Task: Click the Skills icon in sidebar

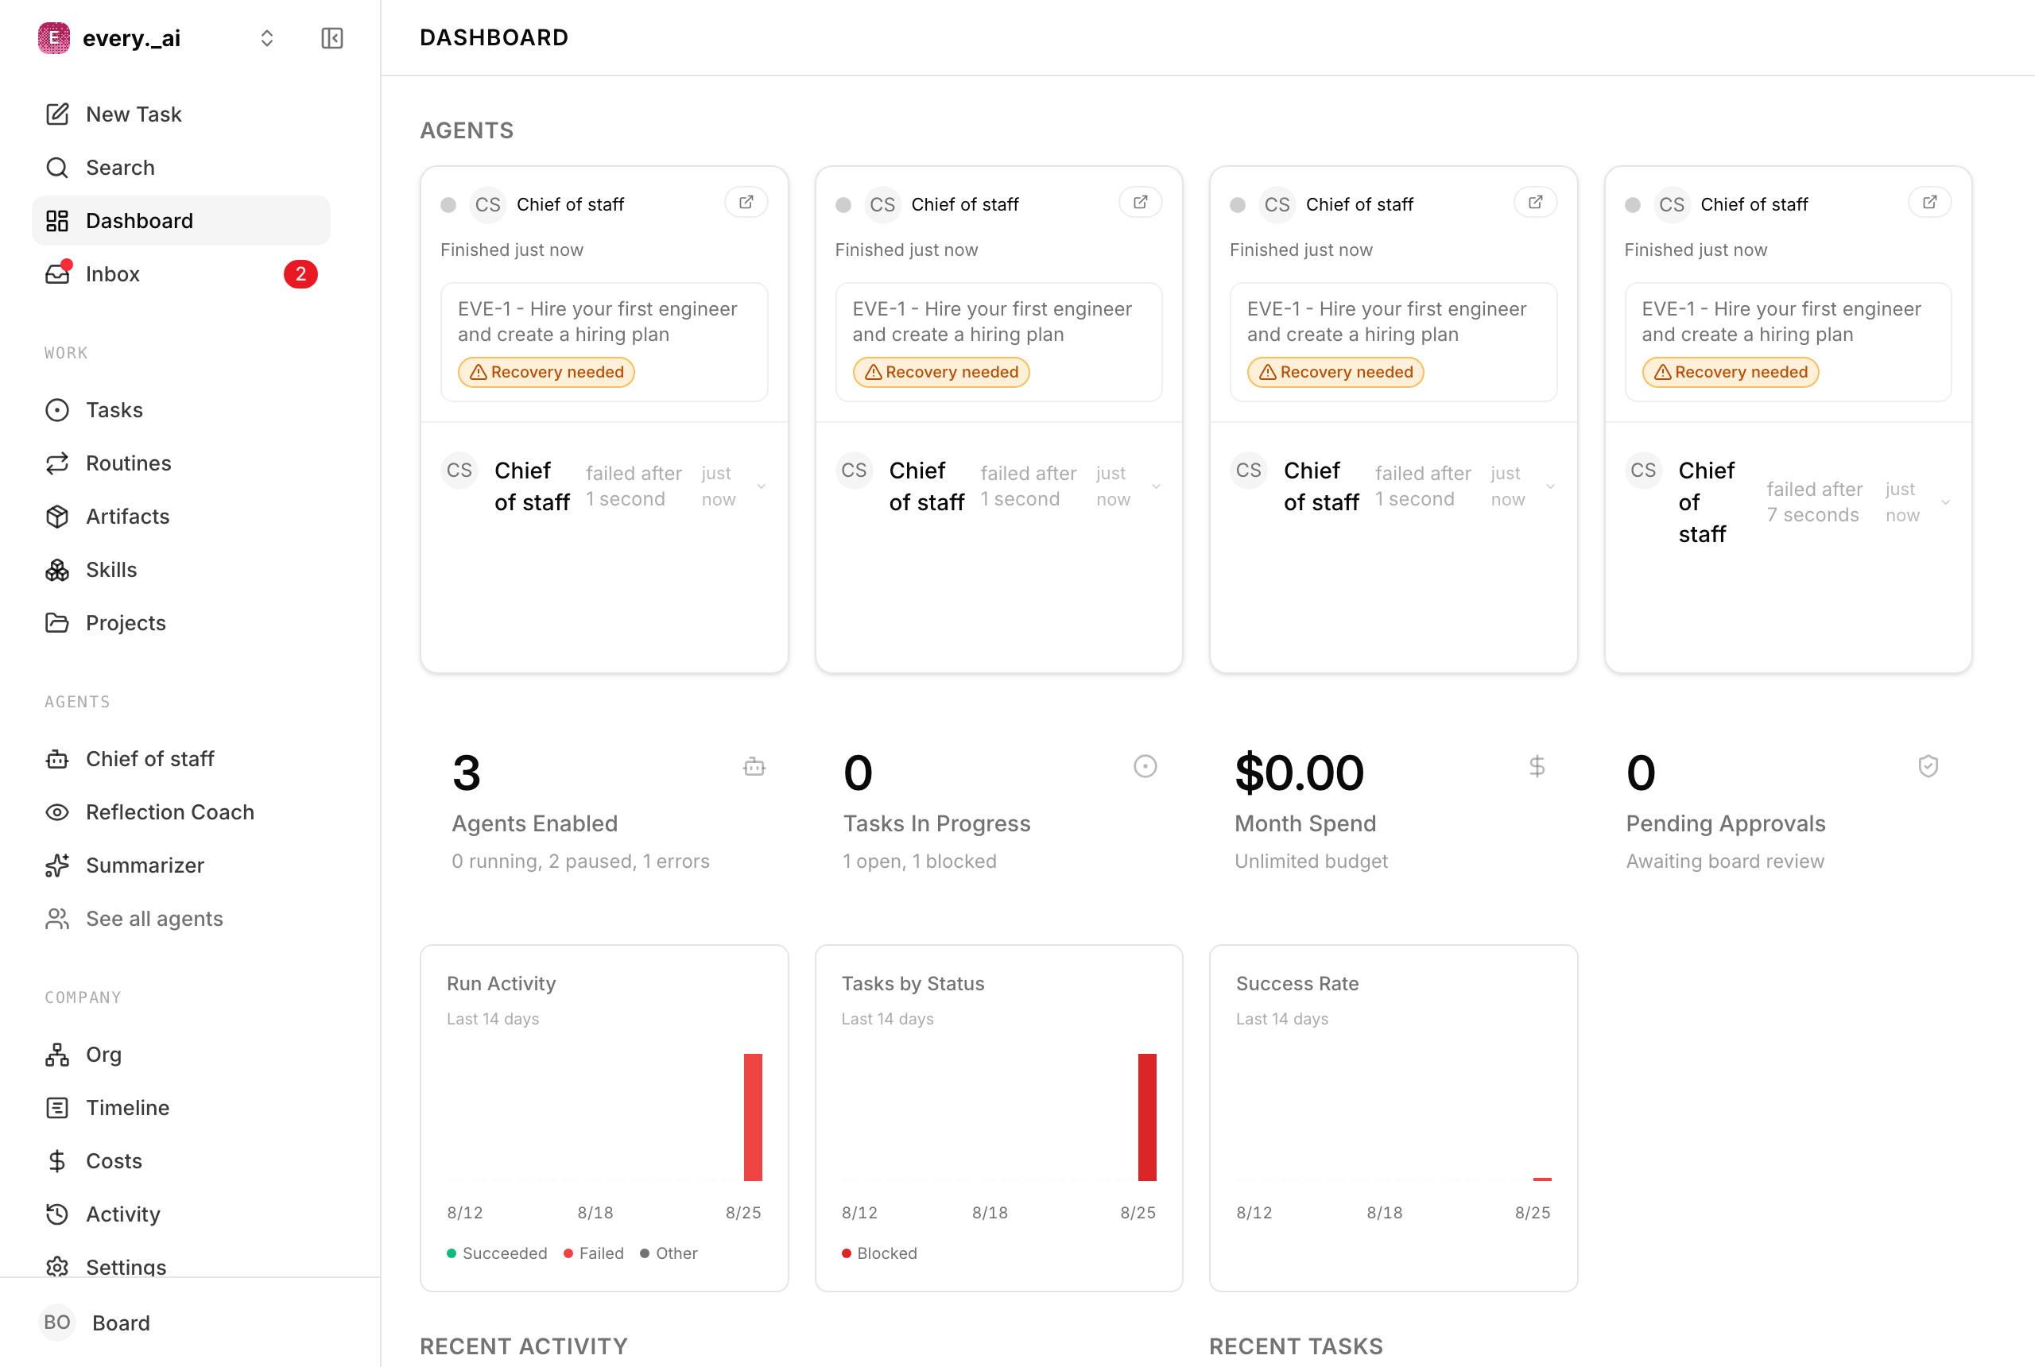Action: tap(57, 569)
